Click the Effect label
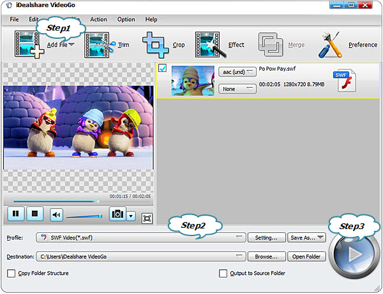Viewport: 383px width, 294px height. pos(236,45)
